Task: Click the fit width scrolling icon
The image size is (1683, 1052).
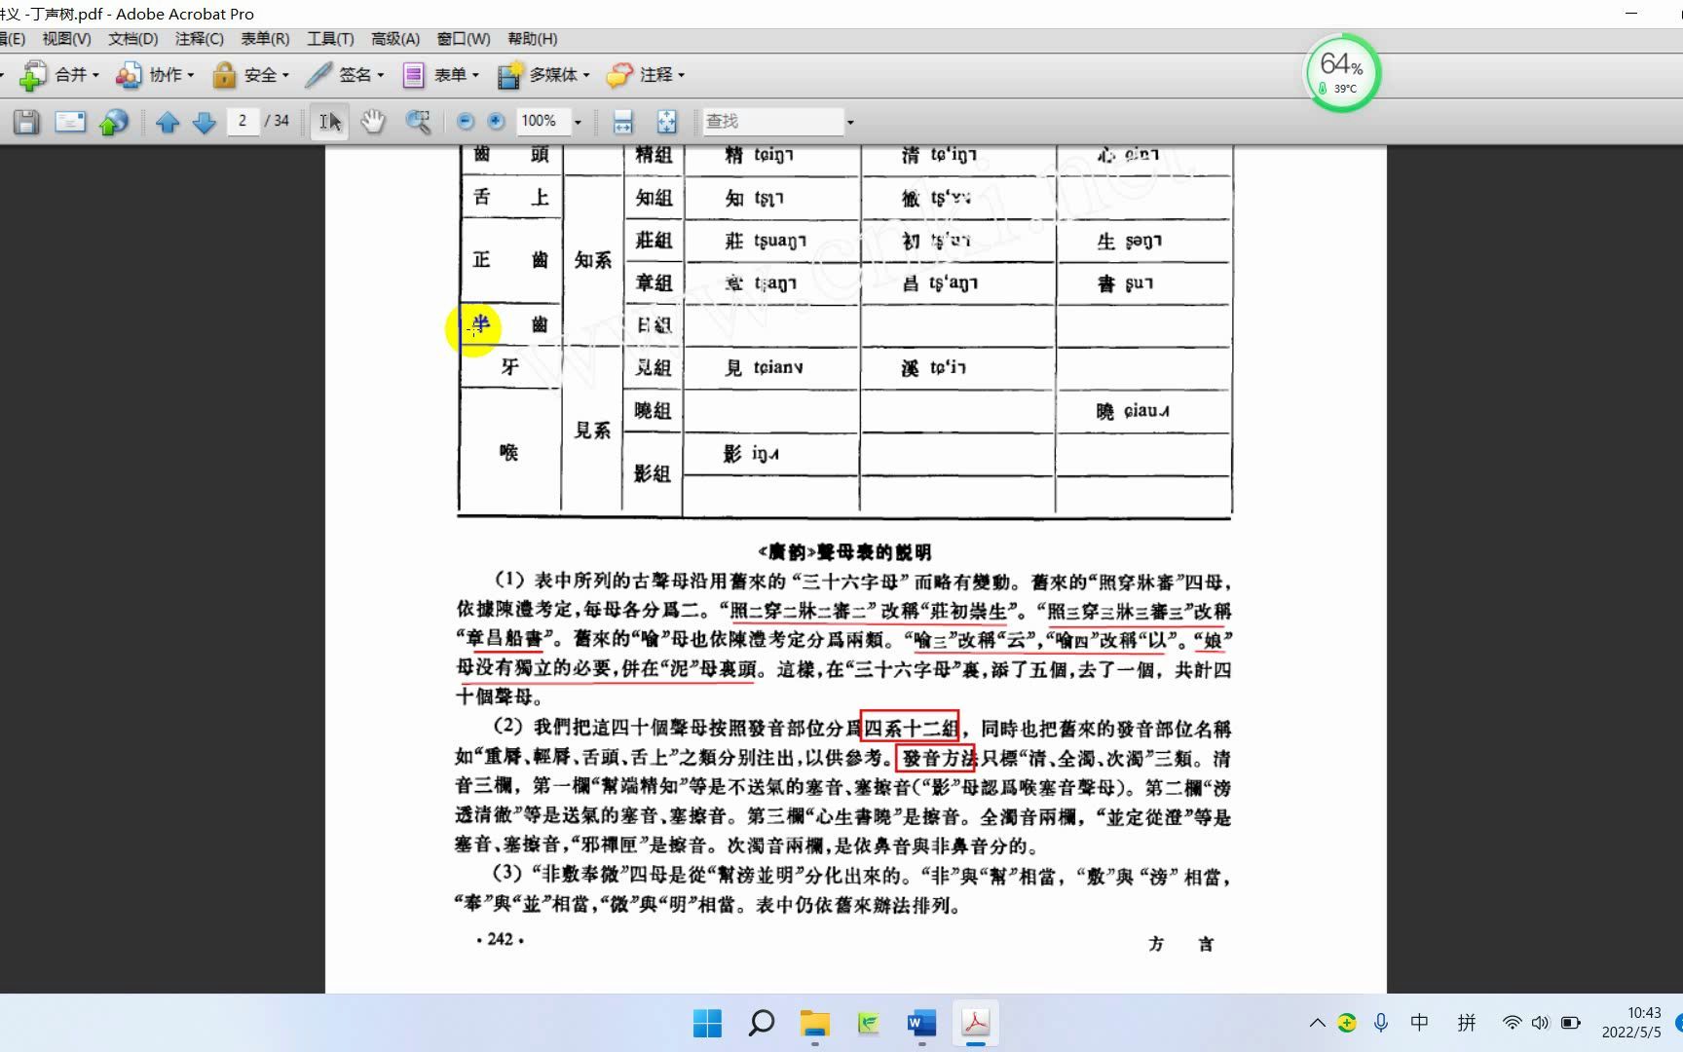Action: click(x=622, y=122)
